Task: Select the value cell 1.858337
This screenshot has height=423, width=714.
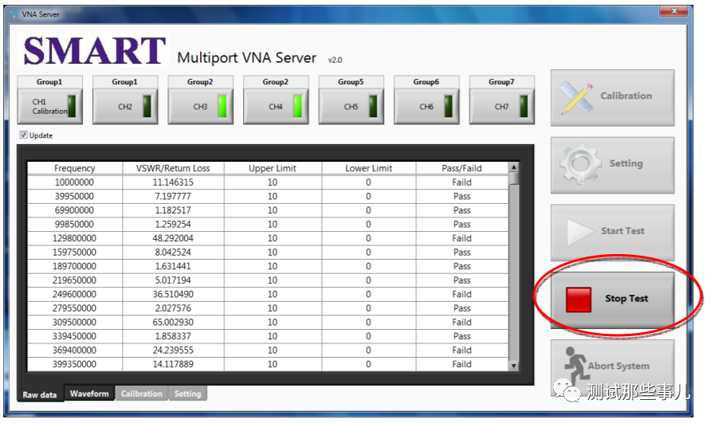Action: 173,336
